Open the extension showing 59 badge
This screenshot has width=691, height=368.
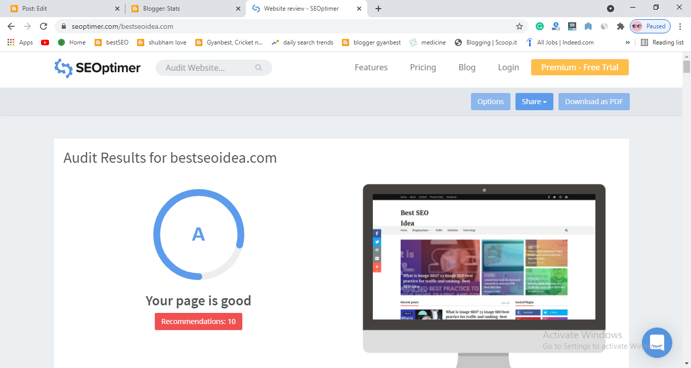pyautogui.click(x=572, y=26)
